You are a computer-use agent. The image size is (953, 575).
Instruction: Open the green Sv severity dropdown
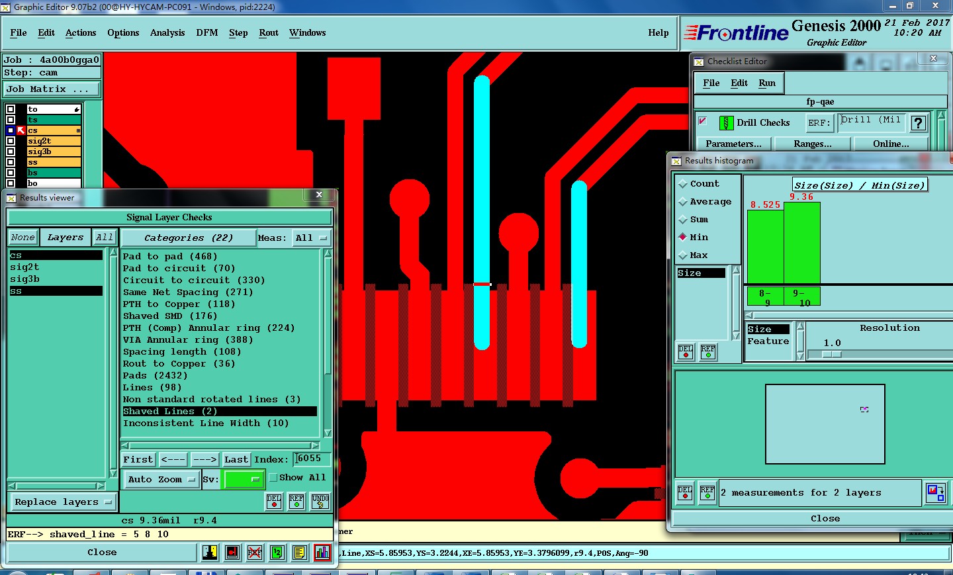[x=244, y=479]
